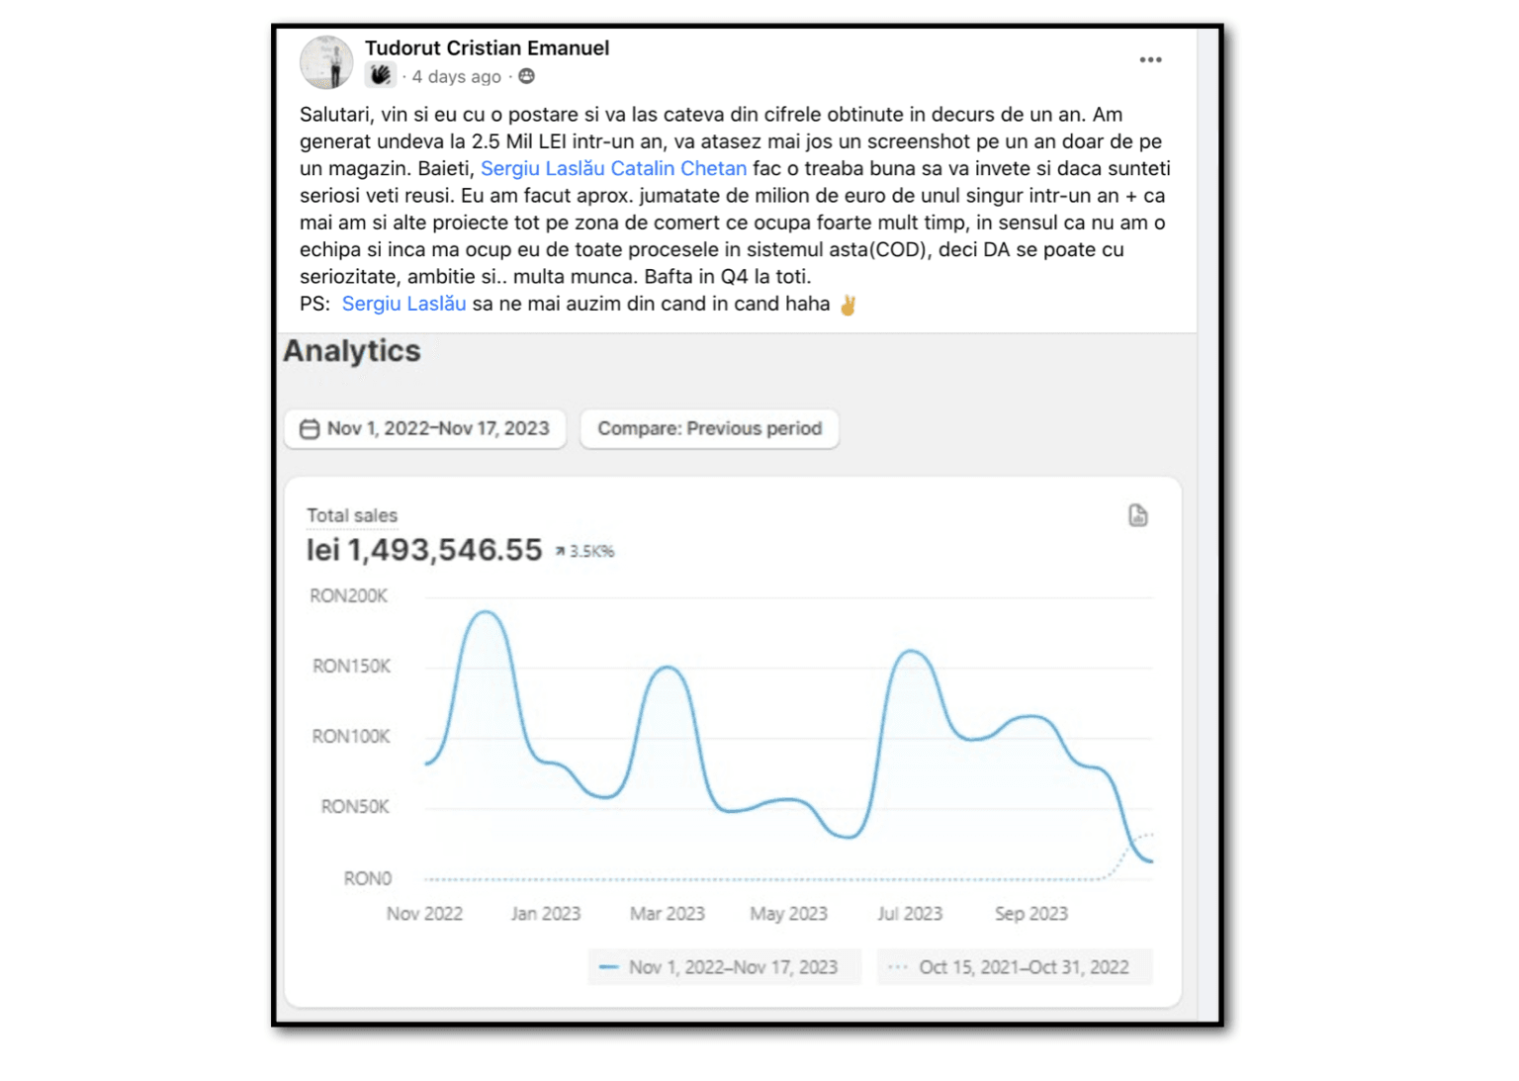
Task: Open post options via the ellipsis menu
Action: (x=1150, y=59)
